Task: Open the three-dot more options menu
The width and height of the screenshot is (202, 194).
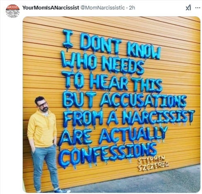Action: [198, 8]
